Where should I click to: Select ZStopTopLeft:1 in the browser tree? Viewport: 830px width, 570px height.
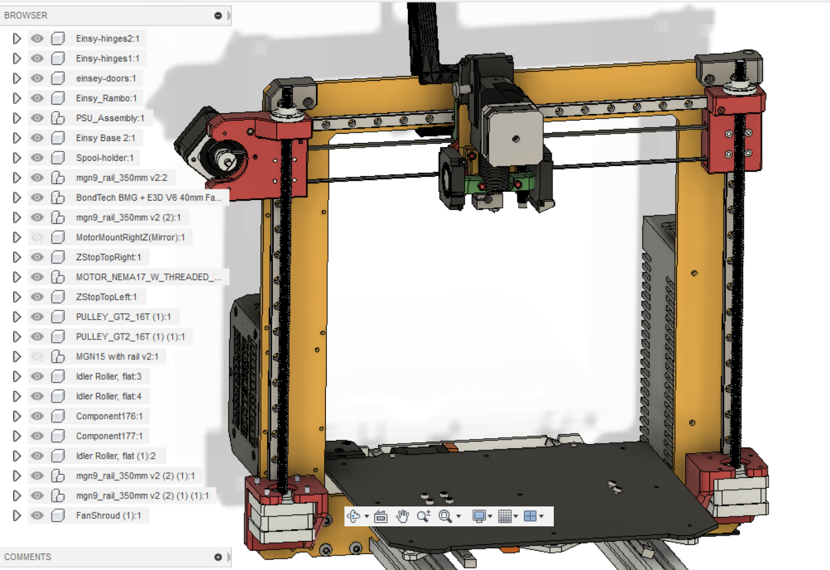(106, 297)
